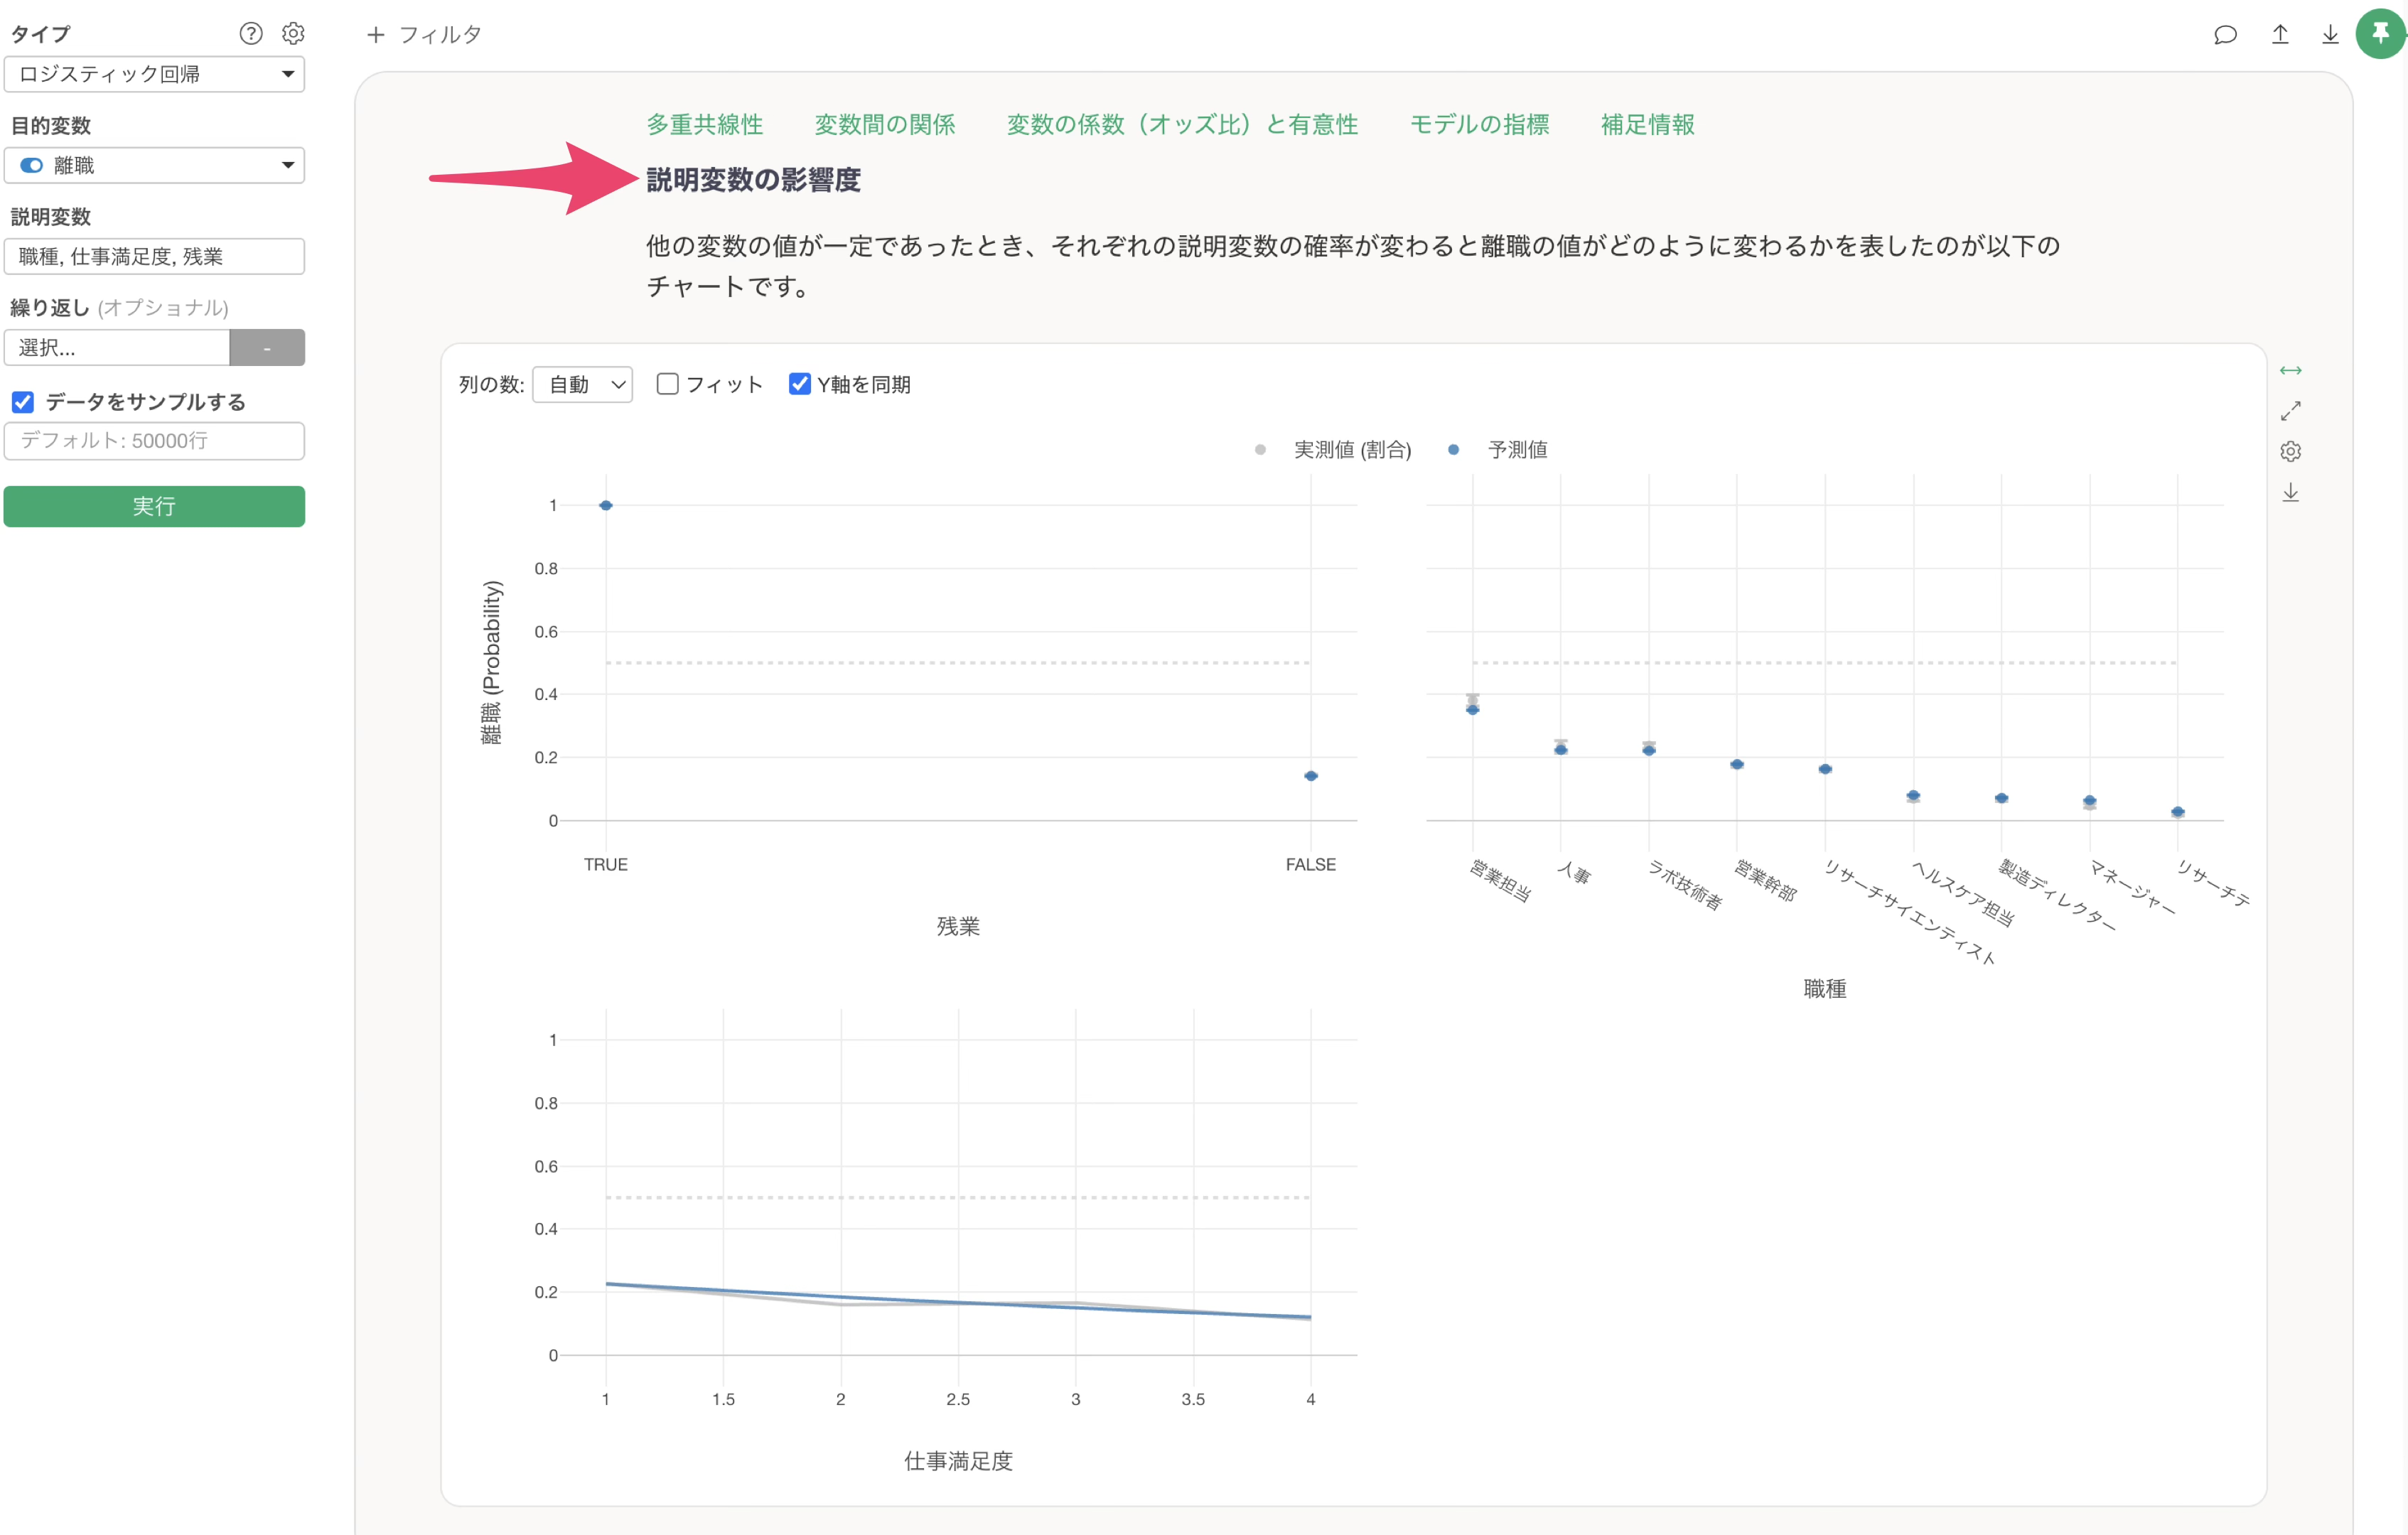
Task: Open the 離職 target variable dropdown
Action: (x=154, y=165)
